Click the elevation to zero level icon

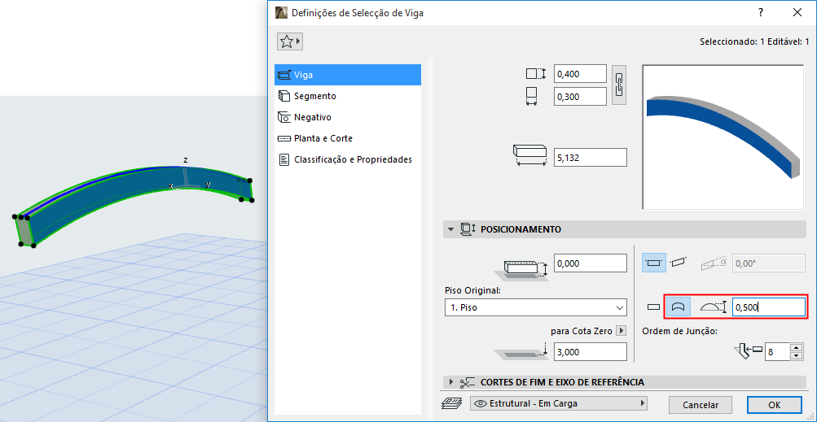[x=521, y=352]
